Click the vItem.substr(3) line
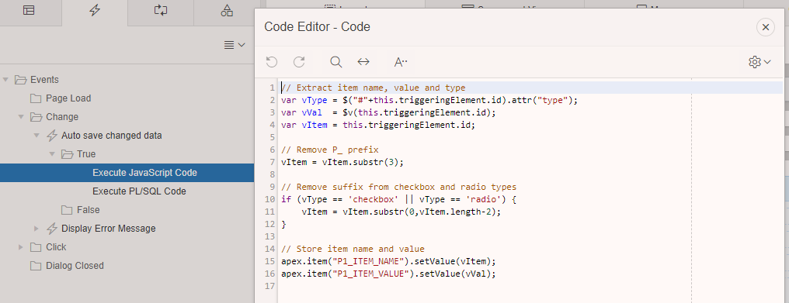Image resolution: width=789 pixels, height=303 pixels. pyautogui.click(x=342, y=162)
